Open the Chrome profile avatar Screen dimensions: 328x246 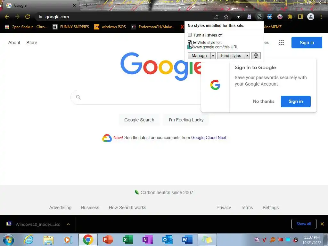point(311,17)
